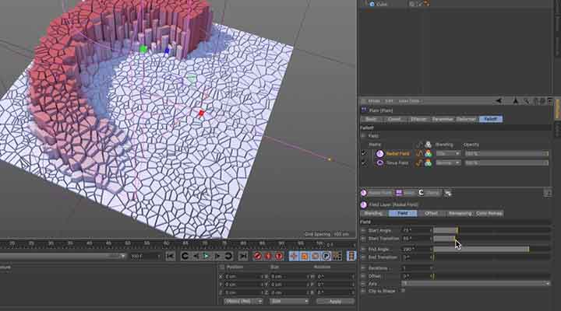
Task: Click the Radial Field layer icon
Action: click(x=379, y=153)
